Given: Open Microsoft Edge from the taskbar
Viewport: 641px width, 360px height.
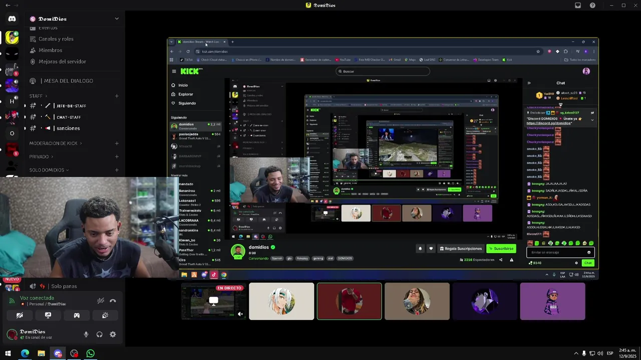Looking at the screenshot, I should tap(25, 353).
